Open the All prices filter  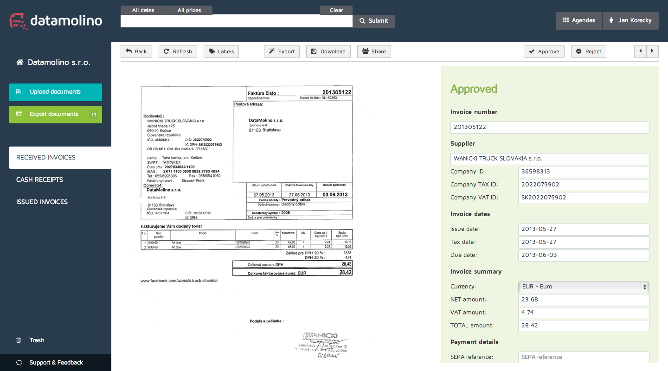189,10
